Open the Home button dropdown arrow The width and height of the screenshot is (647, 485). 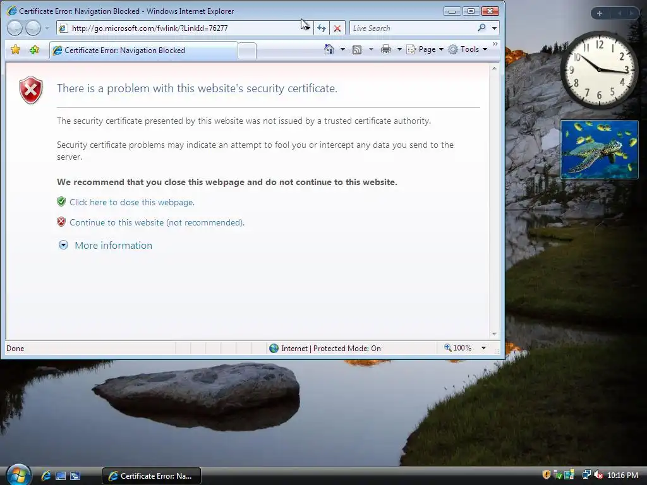342,49
